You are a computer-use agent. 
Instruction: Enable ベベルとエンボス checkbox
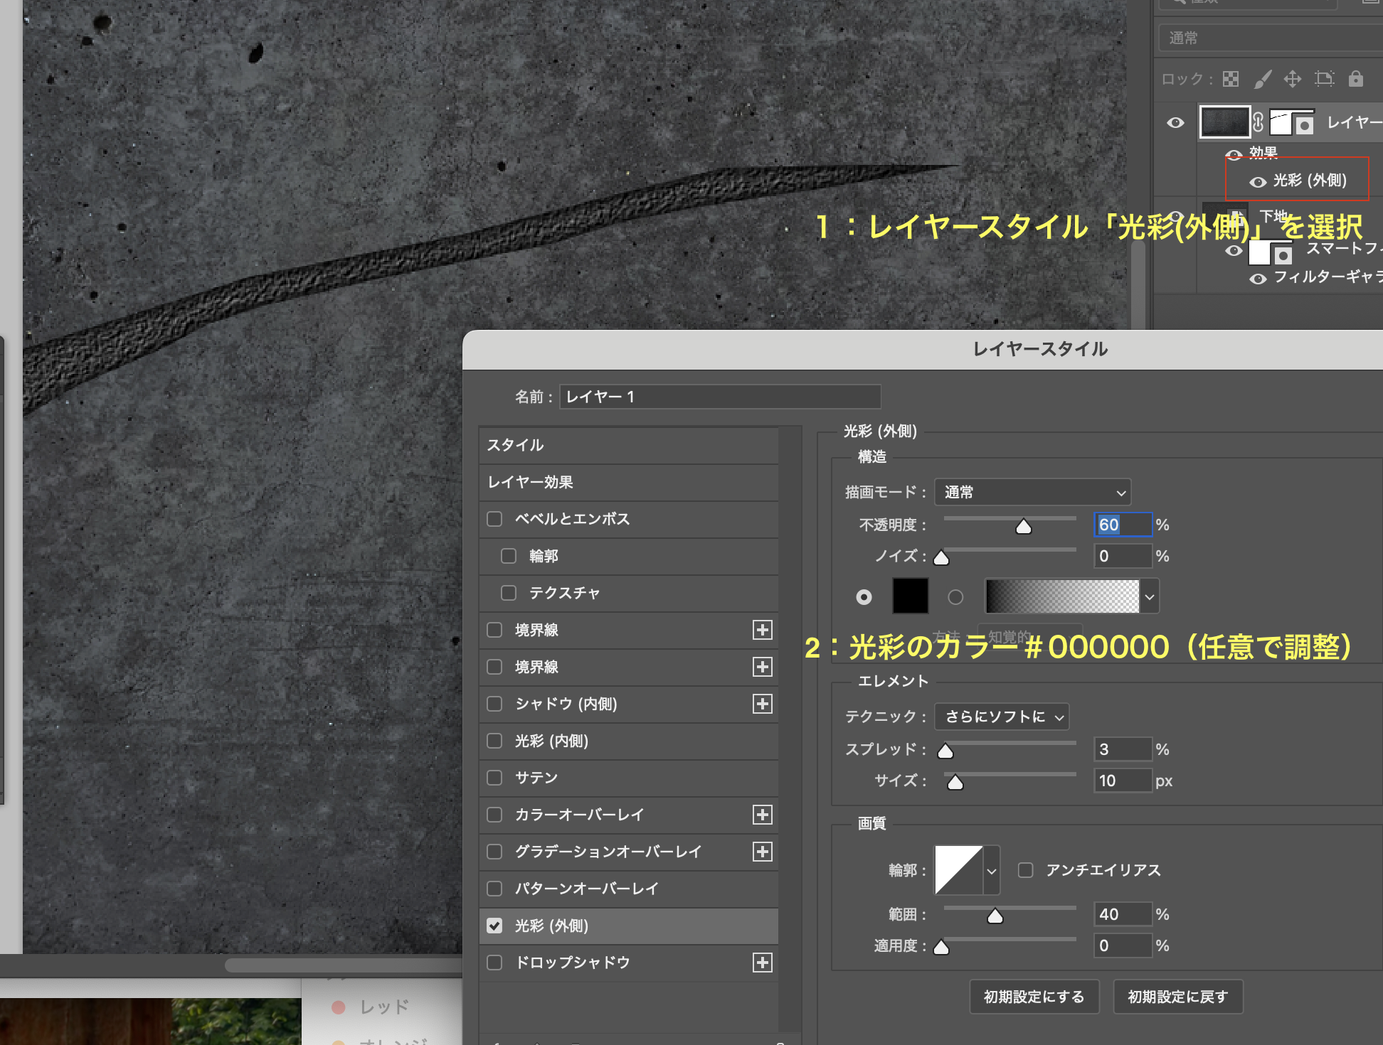[494, 519]
